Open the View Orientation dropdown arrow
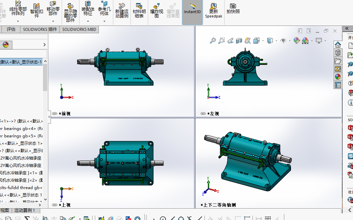Viewport: 353px width, 220px height. pos(263,41)
